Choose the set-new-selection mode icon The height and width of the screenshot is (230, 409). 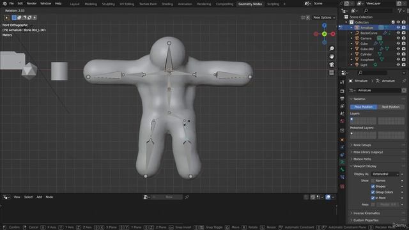pyautogui.click(x=14, y=17)
